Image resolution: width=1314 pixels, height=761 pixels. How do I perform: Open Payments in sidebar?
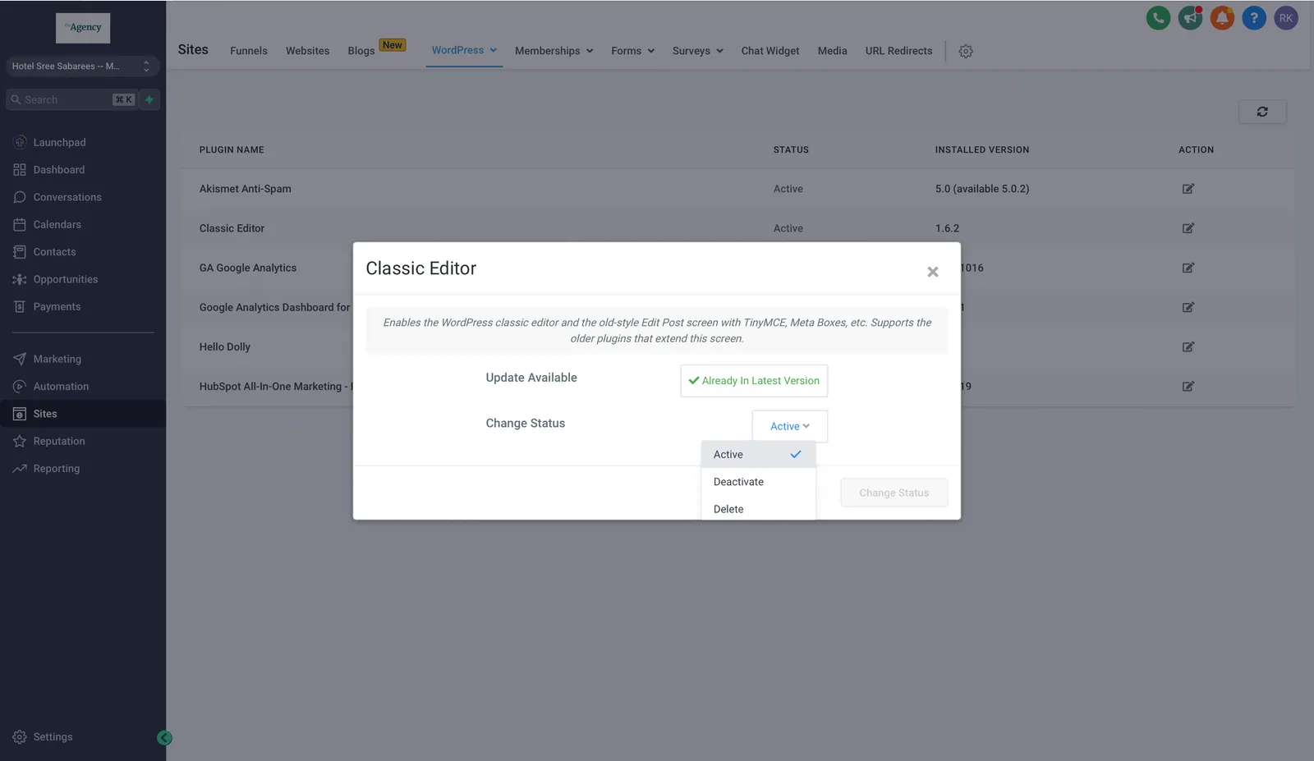pos(57,306)
